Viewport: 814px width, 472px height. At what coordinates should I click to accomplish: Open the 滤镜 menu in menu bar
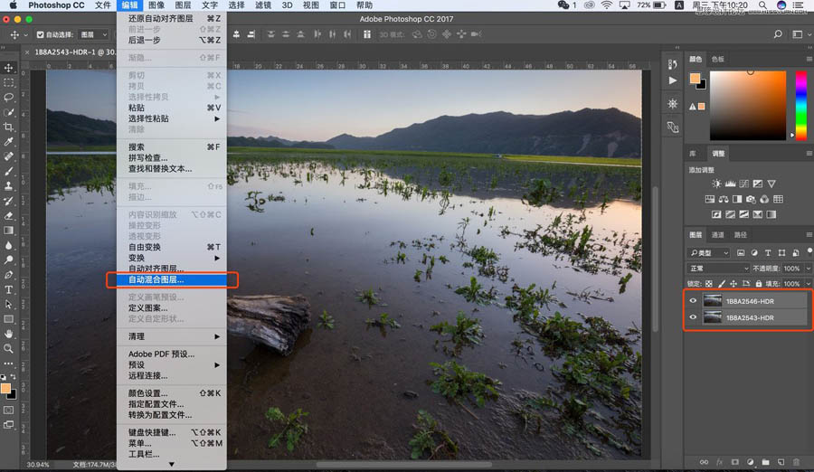pos(262,5)
